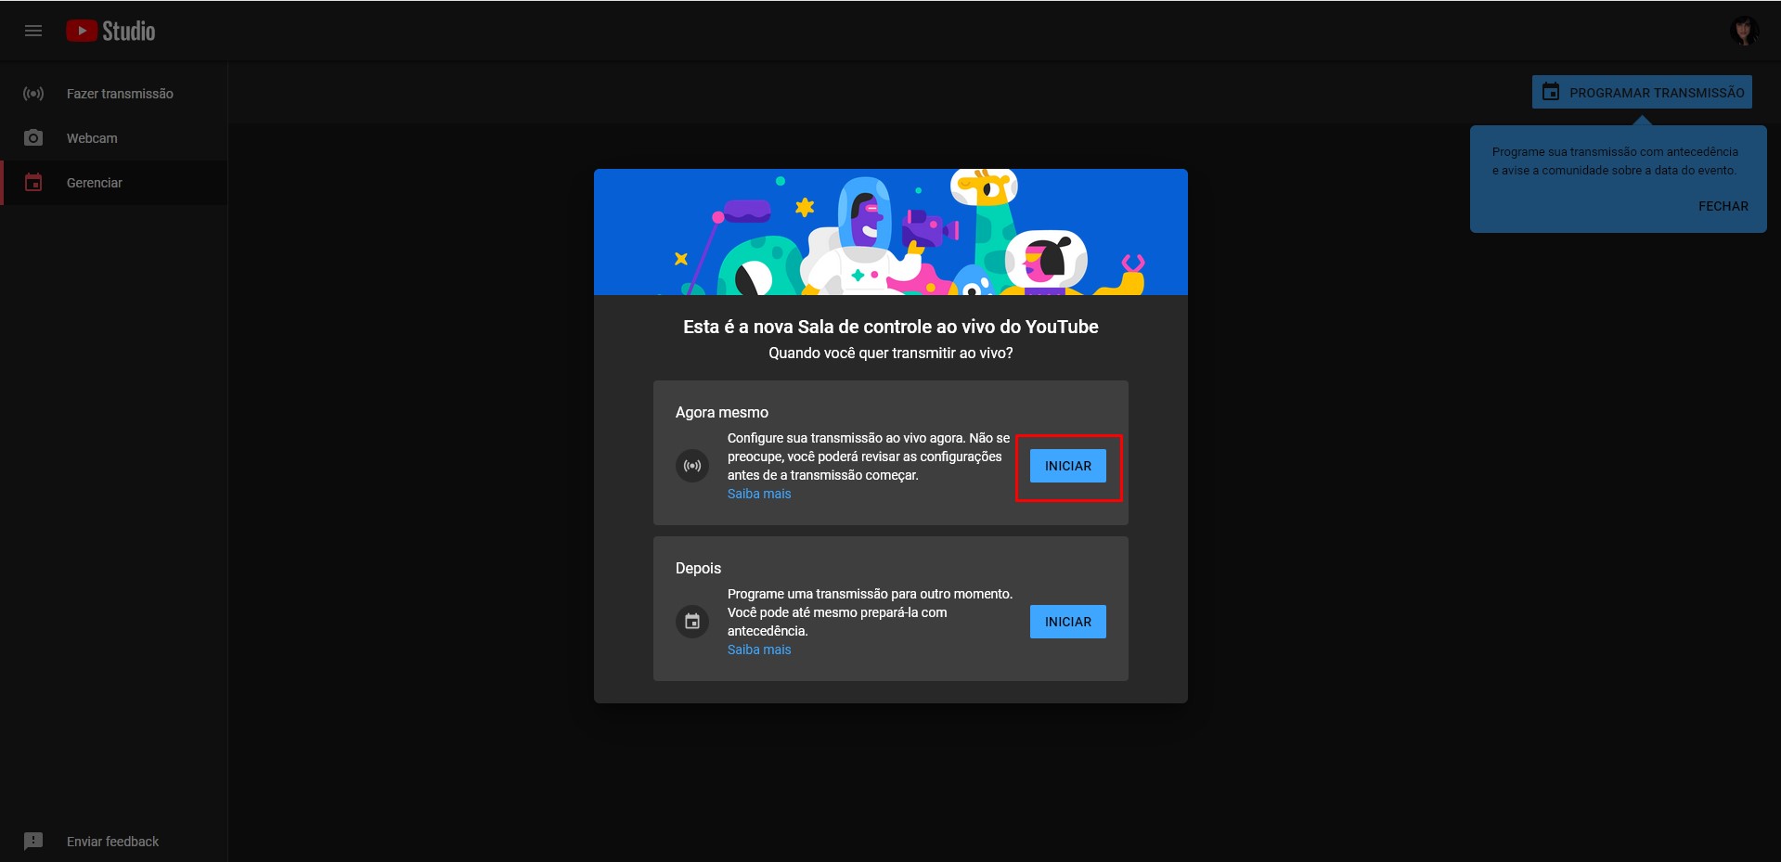This screenshot has width=1781, height=862.
Task: Click INICIAR under Depois
Action: (x=1068, y=622)
